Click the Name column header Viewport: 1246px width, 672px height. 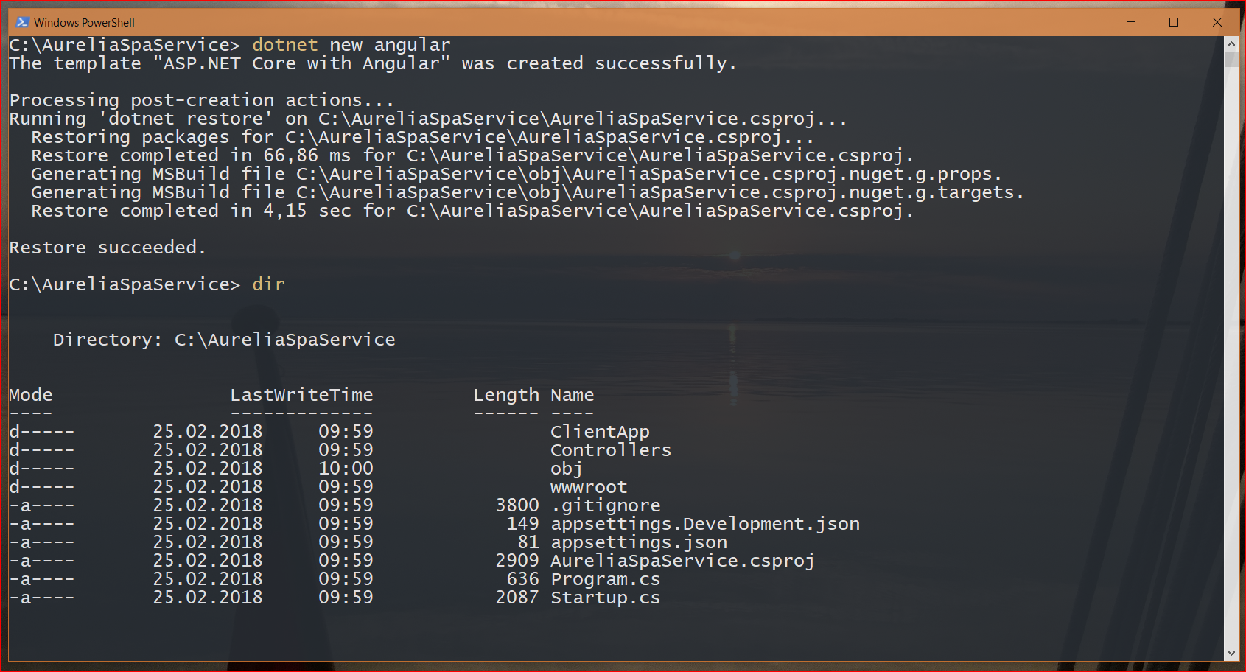click(573, 395)
